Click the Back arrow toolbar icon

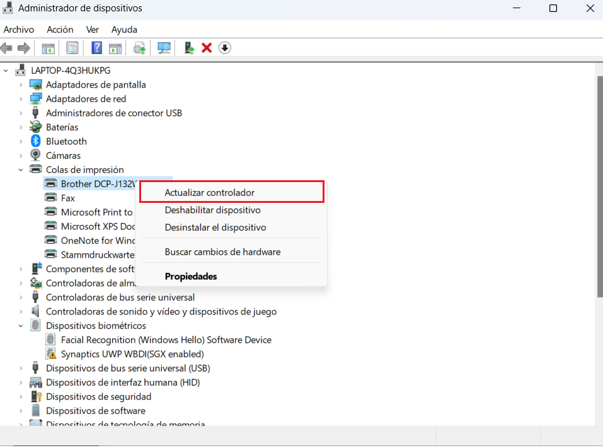click(x=6, y=48)
